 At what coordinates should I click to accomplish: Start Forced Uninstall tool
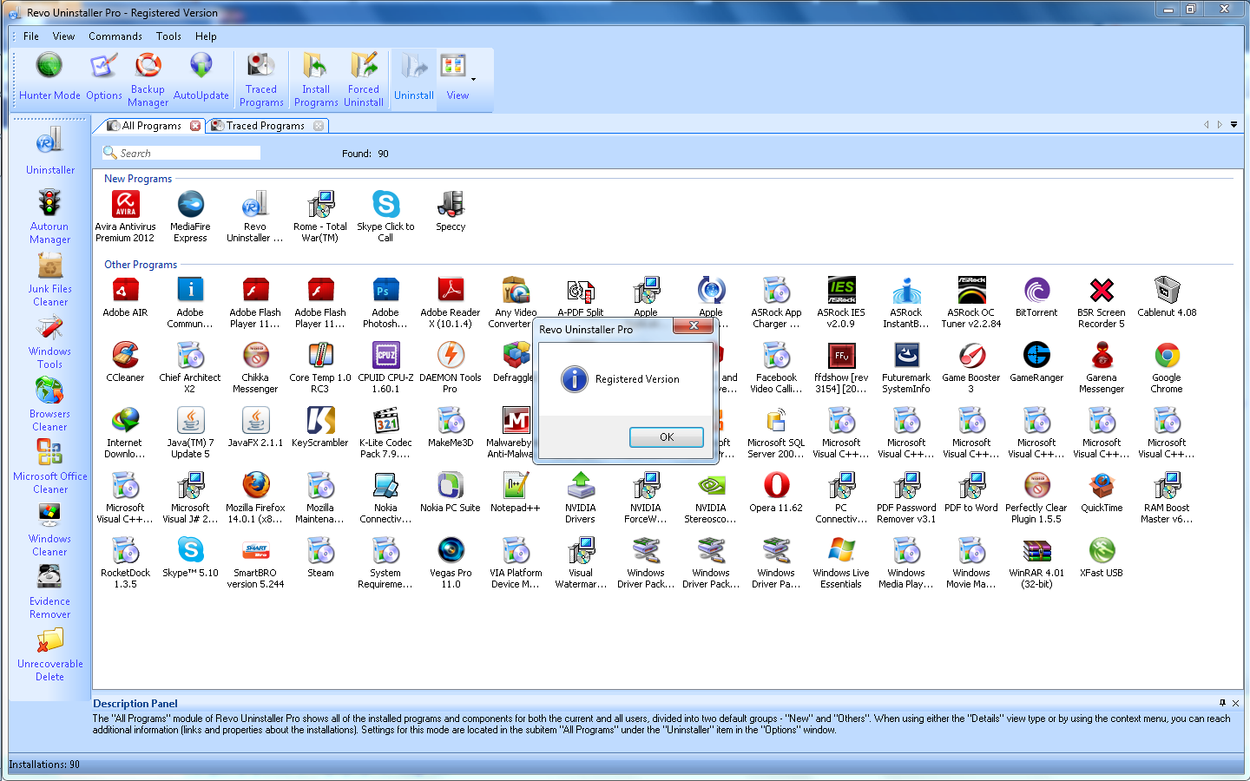pos(364,79)
